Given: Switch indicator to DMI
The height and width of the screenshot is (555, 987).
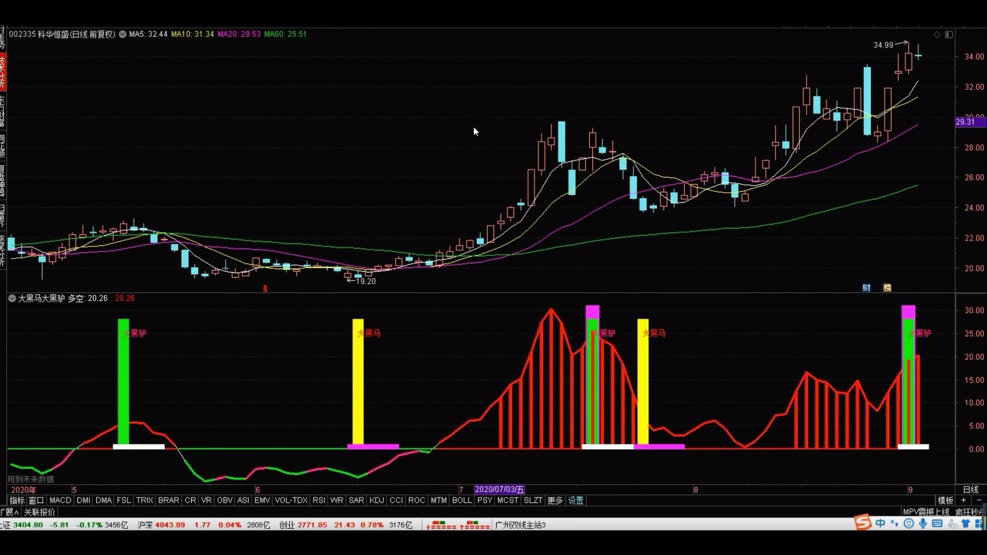Looking at the screenshot, I should [83, 500].
